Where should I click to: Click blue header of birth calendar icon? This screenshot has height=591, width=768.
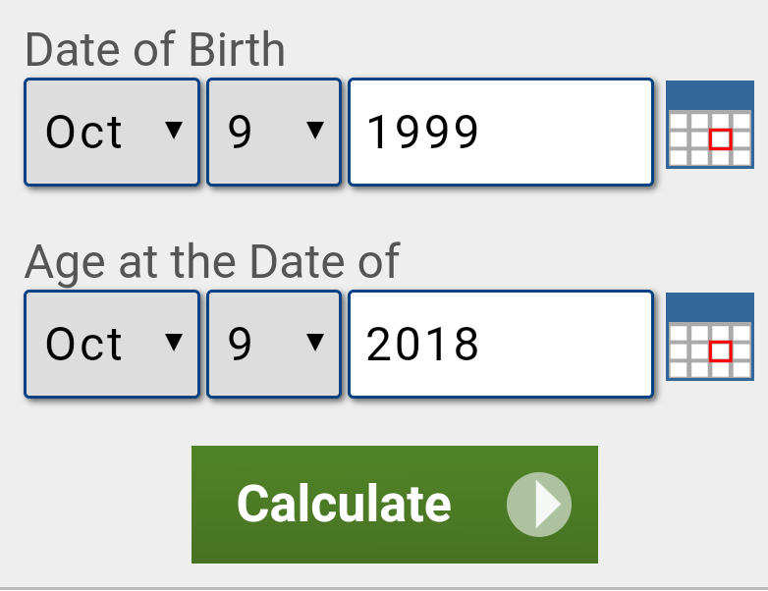click(709, 94)
